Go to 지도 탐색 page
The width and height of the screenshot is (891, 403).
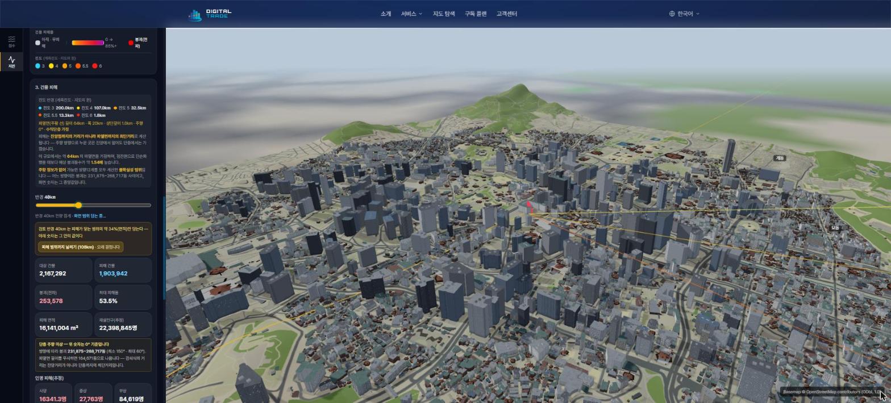[x=444, y=14]
